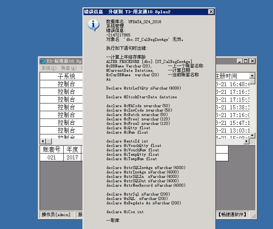Click the horizontal scrollbar thumb in T3 list
This screenshot has height=229, width=273.
pos(49,141)
